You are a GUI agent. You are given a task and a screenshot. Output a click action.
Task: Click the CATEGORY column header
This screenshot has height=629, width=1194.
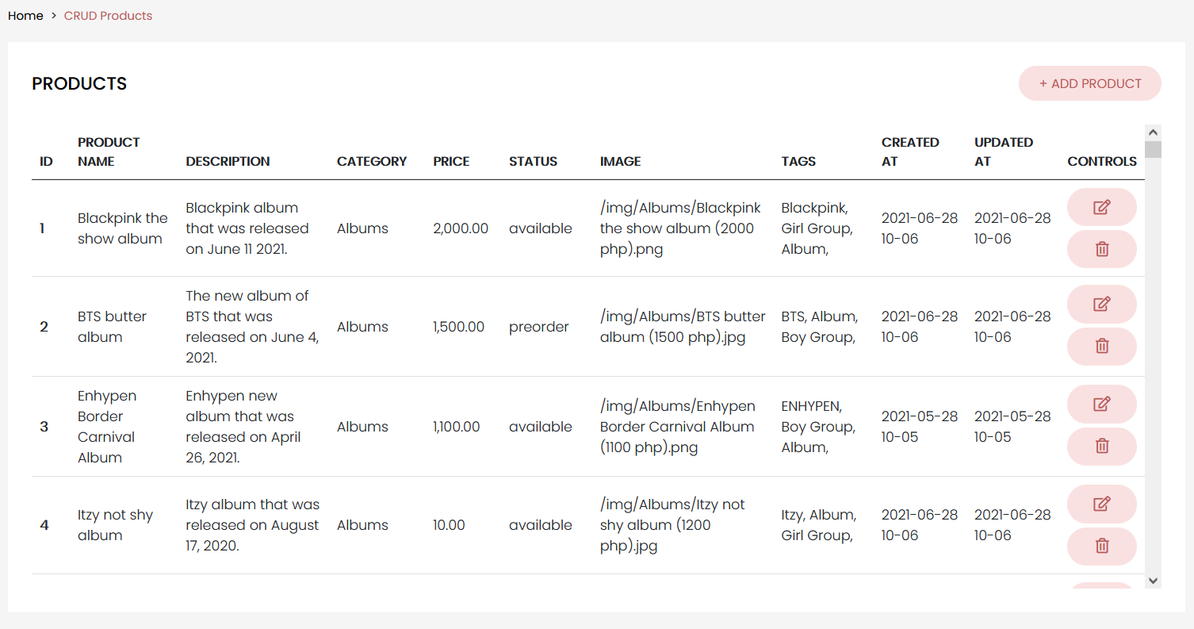[x=372, y=161]
